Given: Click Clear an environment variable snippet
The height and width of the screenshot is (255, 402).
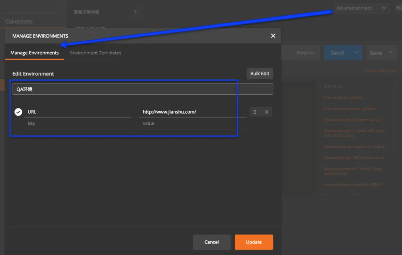Looking at the screenshot, I should 349,109.
